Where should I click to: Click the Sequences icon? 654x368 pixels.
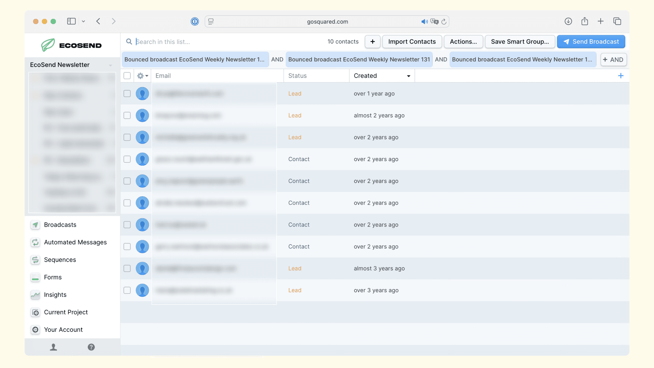pyautogui.click(x=35, y=260)
